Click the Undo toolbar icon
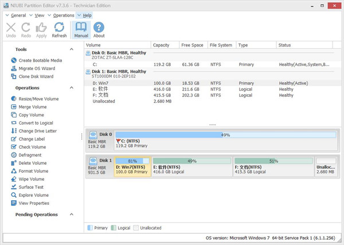Viewport: 344px width, 245px height. click(11, 28)
